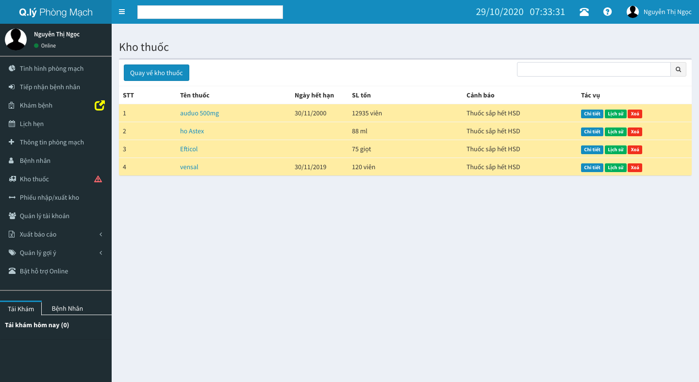This screenshot has width=699, height=382.
Task: Click the phone icon beside Bật hỗ trợ Online
Action: pyautogui.click(x=12, y=271)
